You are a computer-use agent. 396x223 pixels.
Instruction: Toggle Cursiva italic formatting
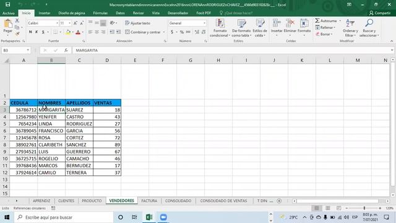37,32
